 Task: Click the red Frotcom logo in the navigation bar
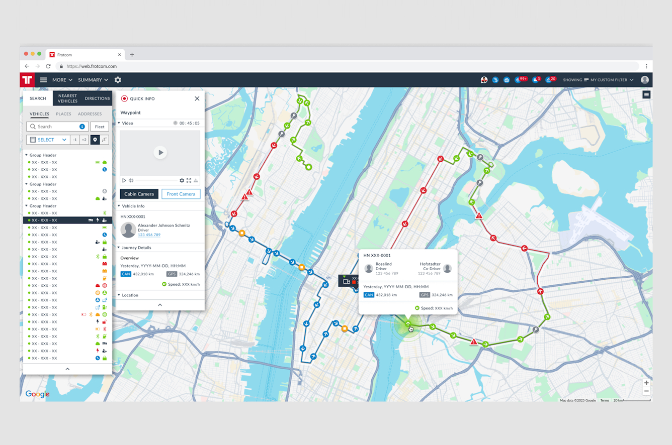(27, 80)
